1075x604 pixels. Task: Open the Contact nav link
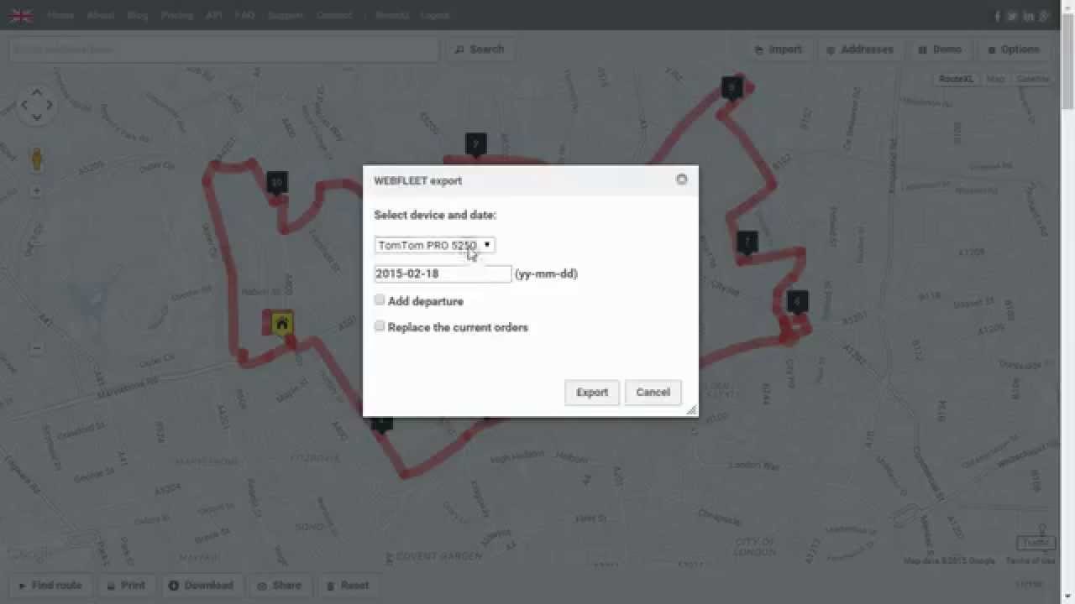tap(334, 15)
